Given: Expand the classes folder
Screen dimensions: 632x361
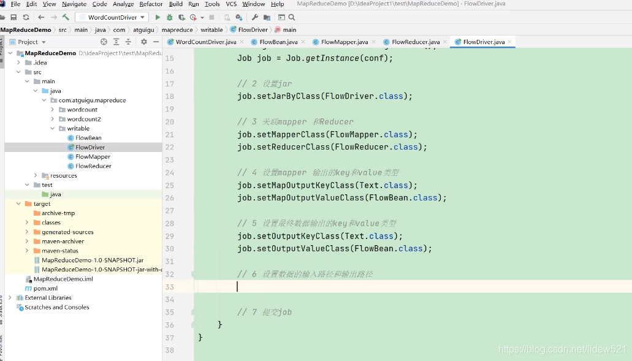Looking at the screenshot, I should coord(27,222).
